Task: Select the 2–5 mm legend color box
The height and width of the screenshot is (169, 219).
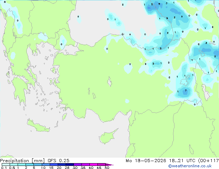Action: (30, 165)
